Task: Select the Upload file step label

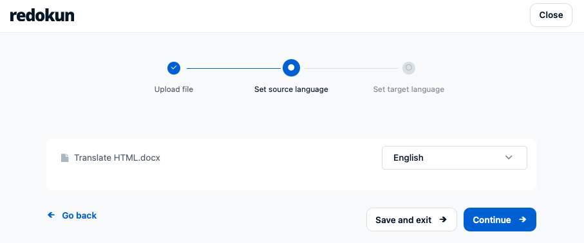Action: pyautogui.click(x=174, y=89)
